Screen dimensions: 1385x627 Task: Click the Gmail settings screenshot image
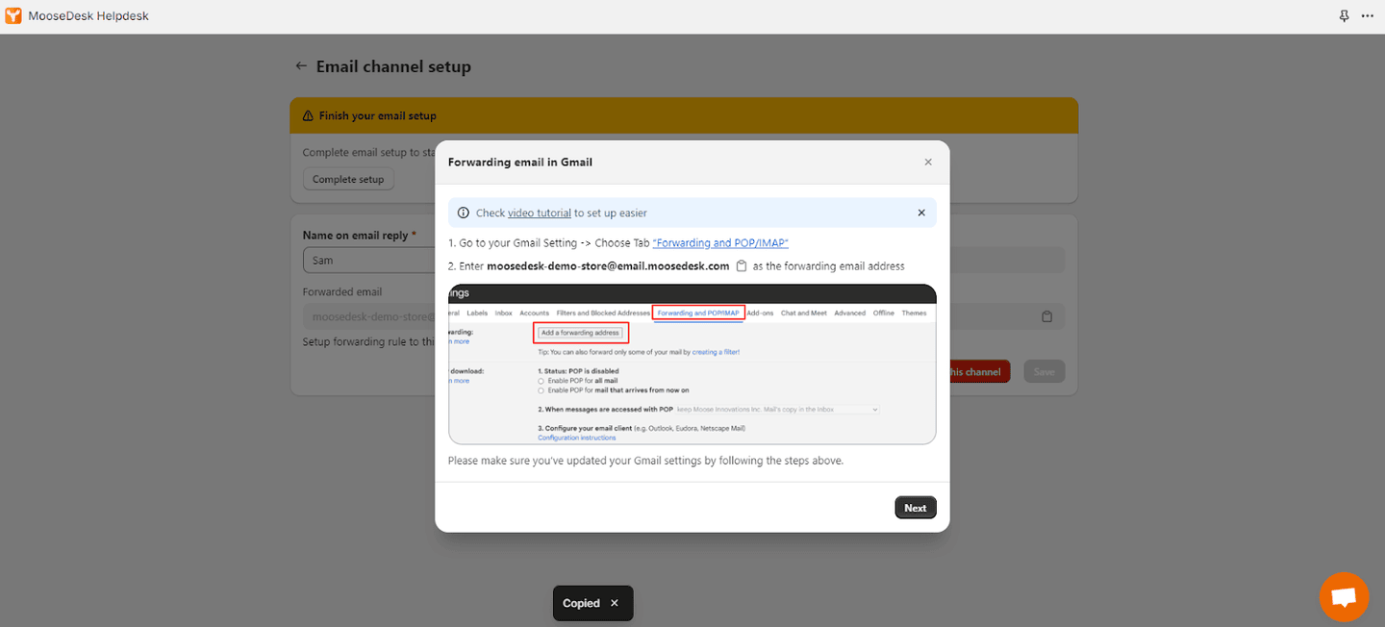tap(692, 364)
